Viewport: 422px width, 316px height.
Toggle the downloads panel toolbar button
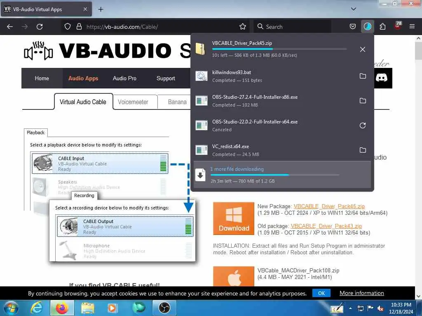[x=367, y=26]
